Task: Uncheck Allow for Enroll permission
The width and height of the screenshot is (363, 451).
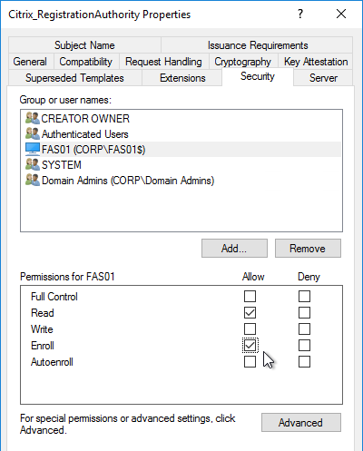Action: 250,345
